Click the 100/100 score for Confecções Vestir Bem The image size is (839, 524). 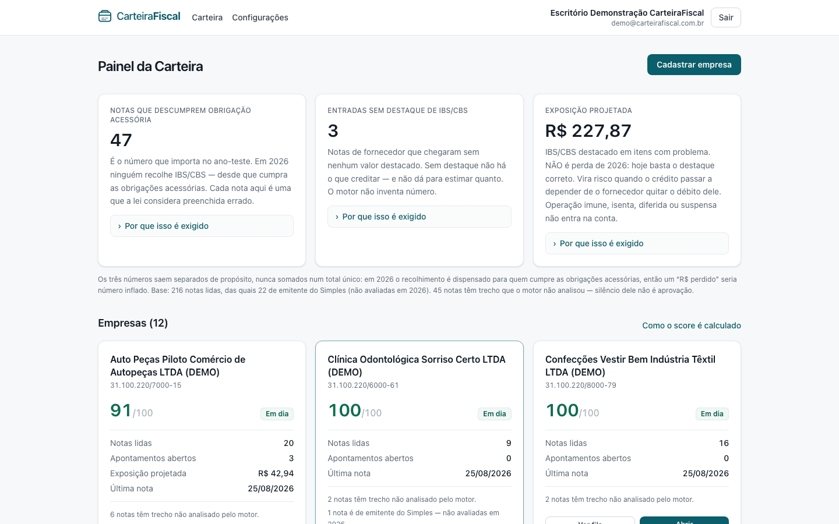tap(572, 410)
